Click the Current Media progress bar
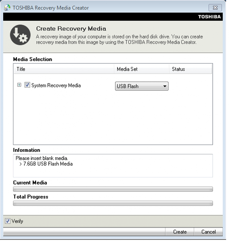 [113, 189]
